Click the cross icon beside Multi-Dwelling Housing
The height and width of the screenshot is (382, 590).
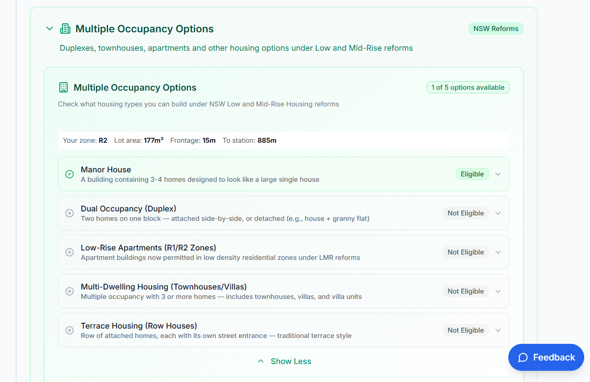pos(70,291)
